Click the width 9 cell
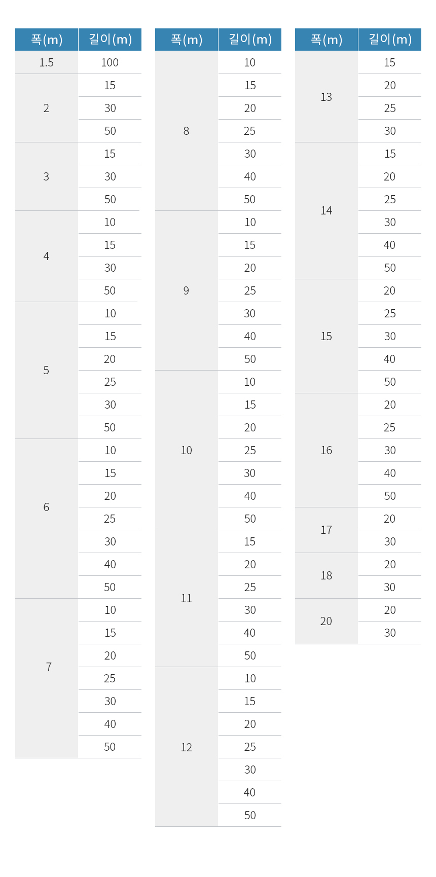This screenshot has width=436, height=877. tap(186, 290)
